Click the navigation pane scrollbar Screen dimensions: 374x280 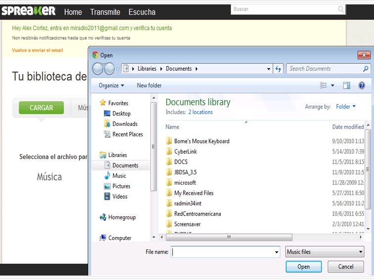click(153, 147)
